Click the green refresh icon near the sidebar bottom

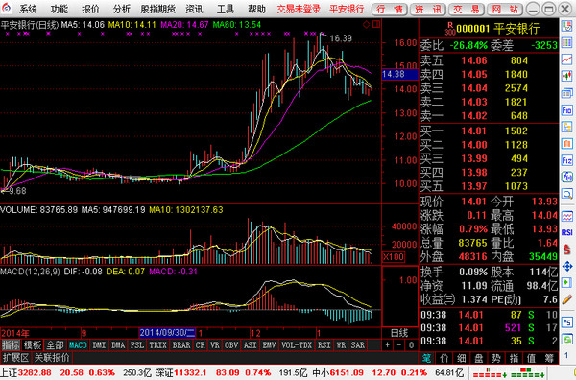(x=566, y=339)
